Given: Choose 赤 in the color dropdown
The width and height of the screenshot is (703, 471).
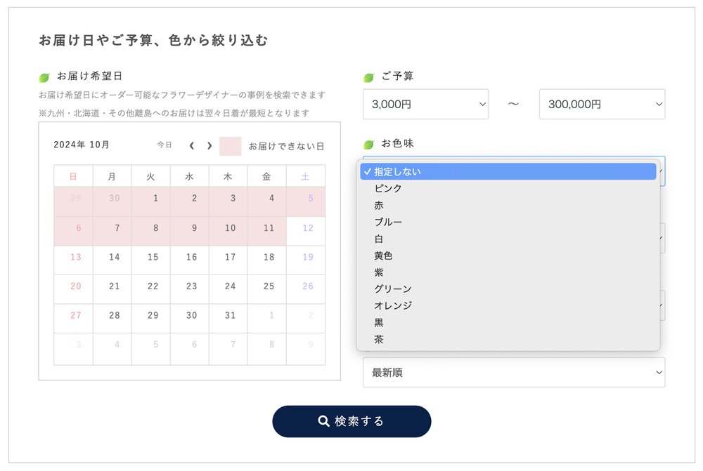Looking at the screenshot, I should pyautogui.click(x=380, y=206).
